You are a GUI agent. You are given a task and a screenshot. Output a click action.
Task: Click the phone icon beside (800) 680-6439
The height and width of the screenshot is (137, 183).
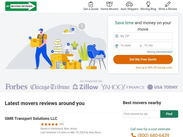[134, 135]
